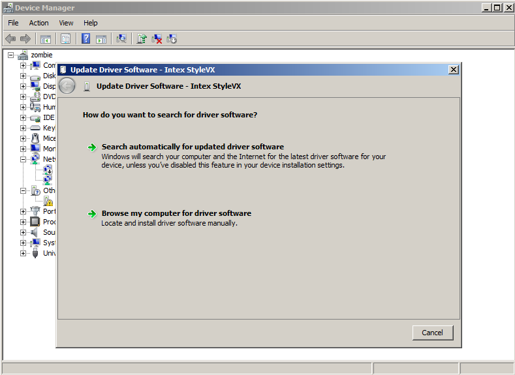This screenshot has width=515, height=375.
Task: Click the round back button in the wizard
Action: [x=67, y=86]
